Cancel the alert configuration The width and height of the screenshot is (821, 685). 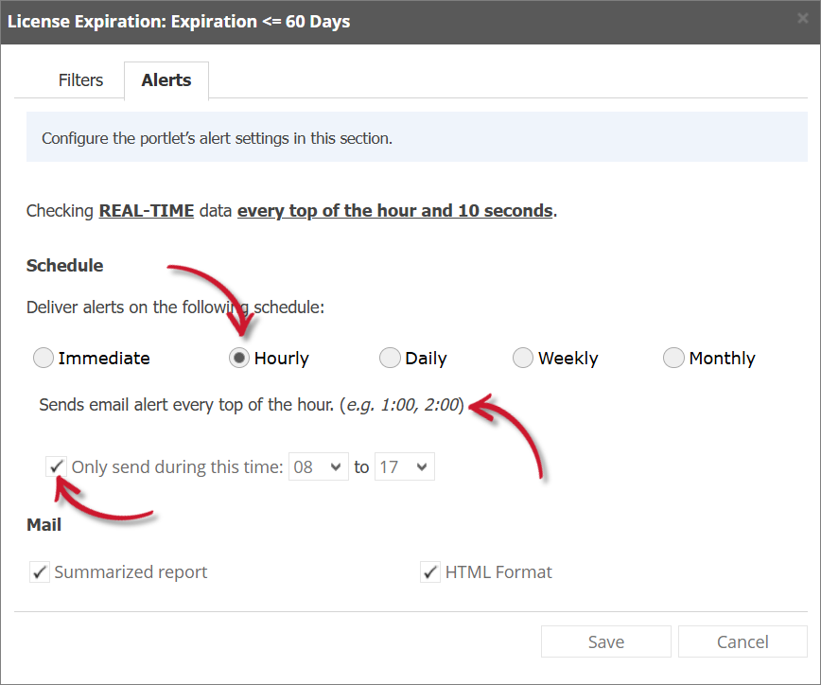click(742, 641)
